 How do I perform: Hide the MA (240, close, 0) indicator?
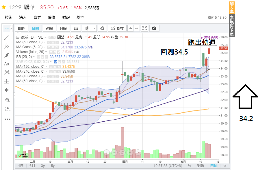pos(51,72)
